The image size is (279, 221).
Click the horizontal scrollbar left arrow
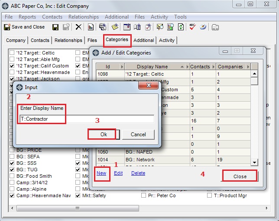[12, 208]
